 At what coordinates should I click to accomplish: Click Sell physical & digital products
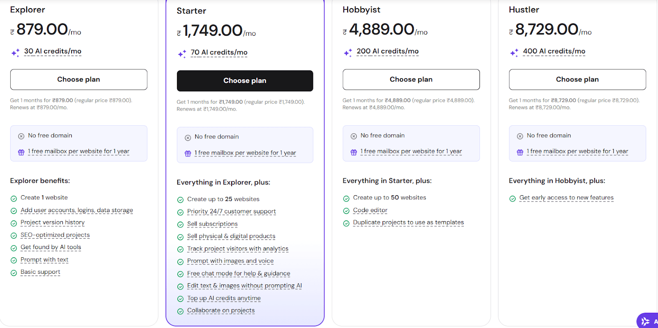click(x=231, y=236)
